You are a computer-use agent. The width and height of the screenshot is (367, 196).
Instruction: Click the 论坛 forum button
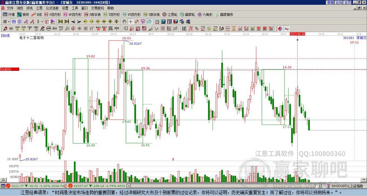click(x=339, y=3)
